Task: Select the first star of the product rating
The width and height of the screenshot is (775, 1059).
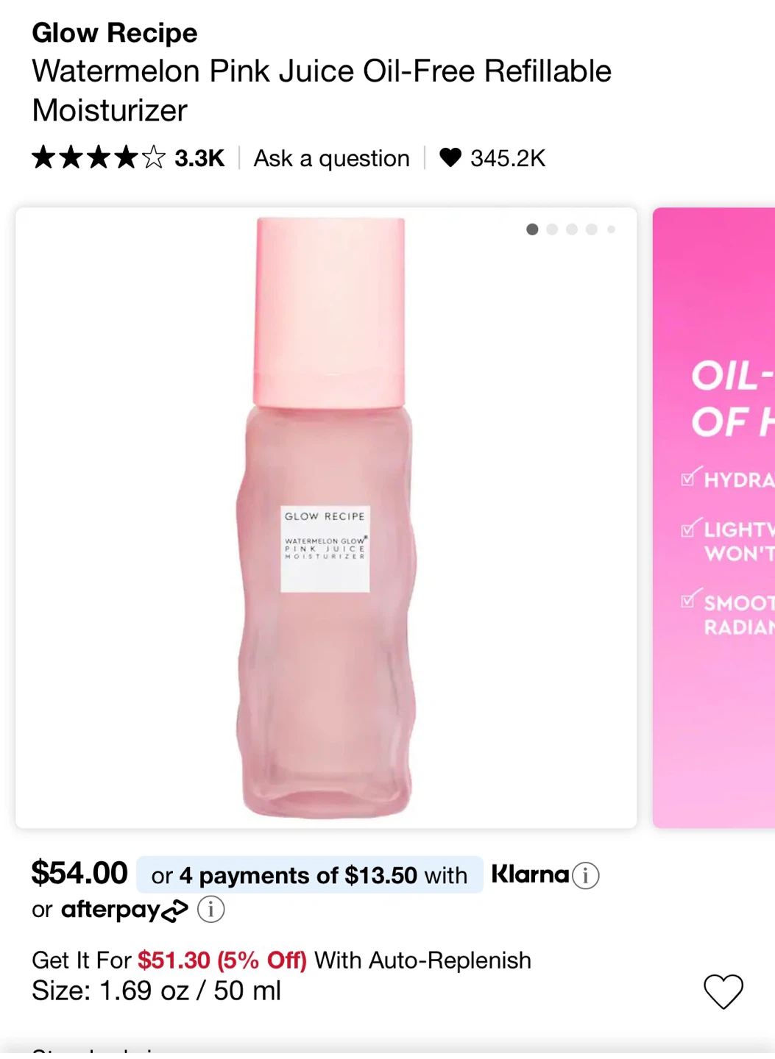Action: 43,157
